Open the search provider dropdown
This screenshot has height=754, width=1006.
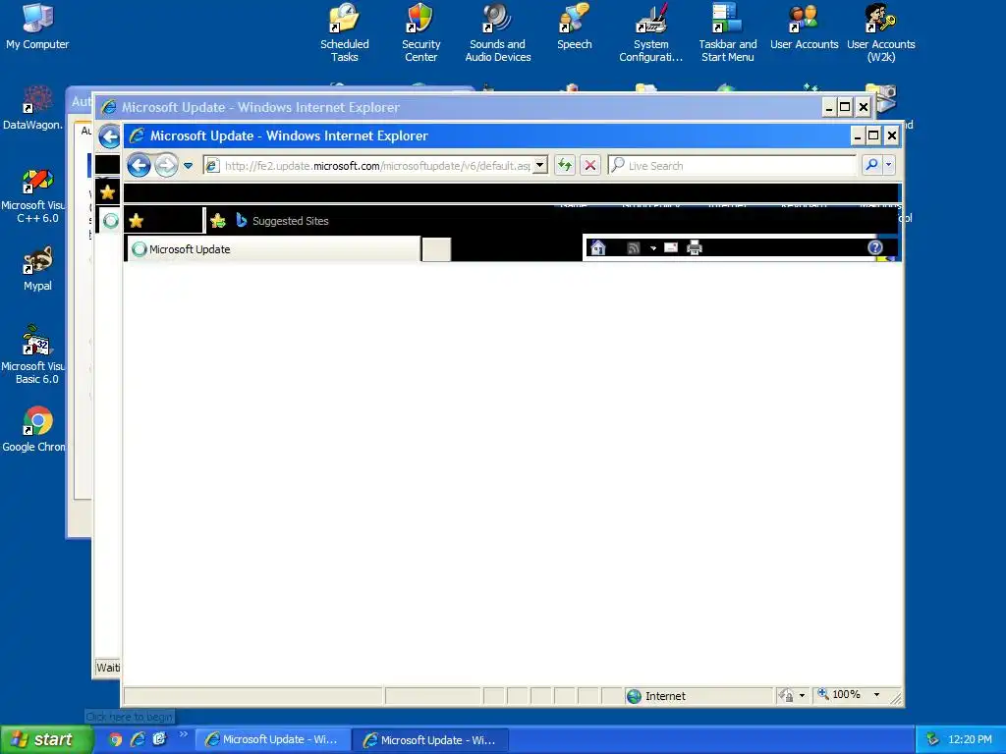tap(888, 165)
